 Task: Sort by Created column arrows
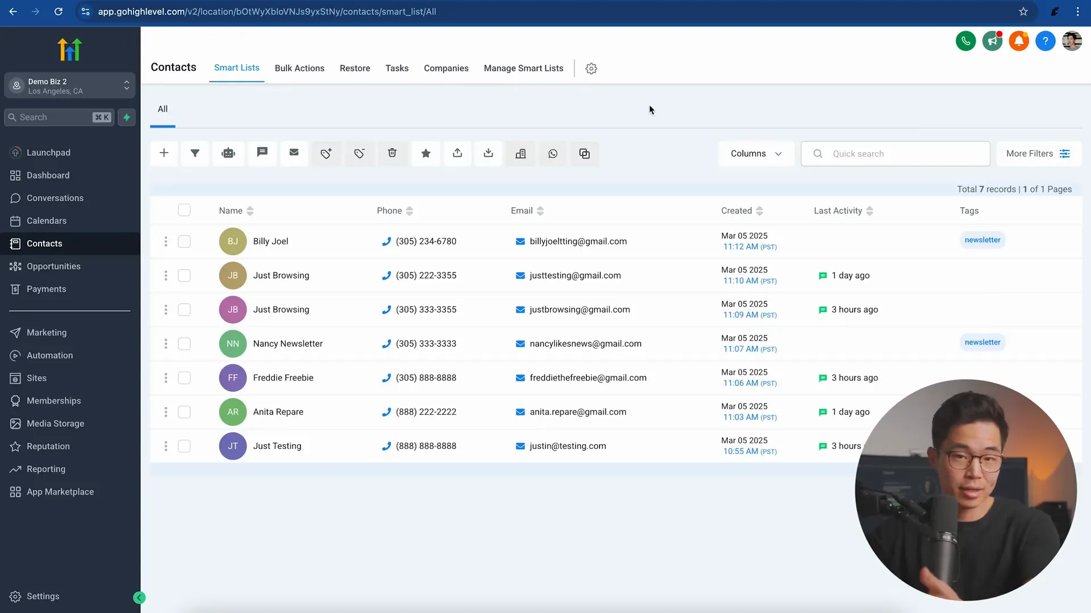[x=760, y=211]
